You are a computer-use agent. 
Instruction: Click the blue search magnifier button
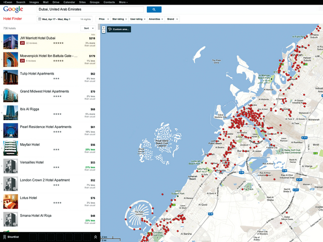click(154, 10)
